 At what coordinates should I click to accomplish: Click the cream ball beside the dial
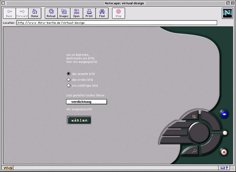(x=225, y=133)
